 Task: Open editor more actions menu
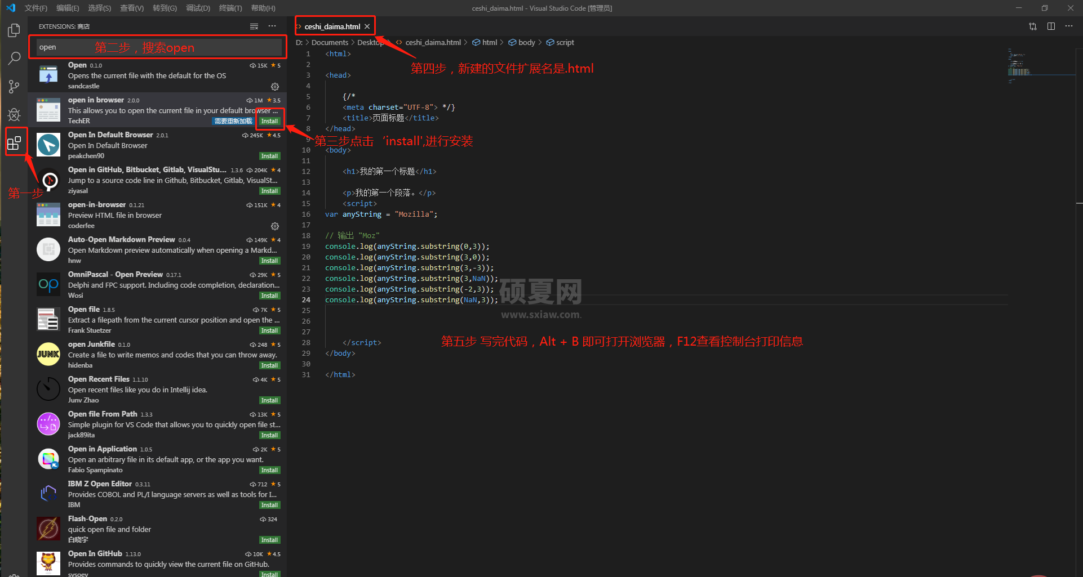tap(1069, 26)
